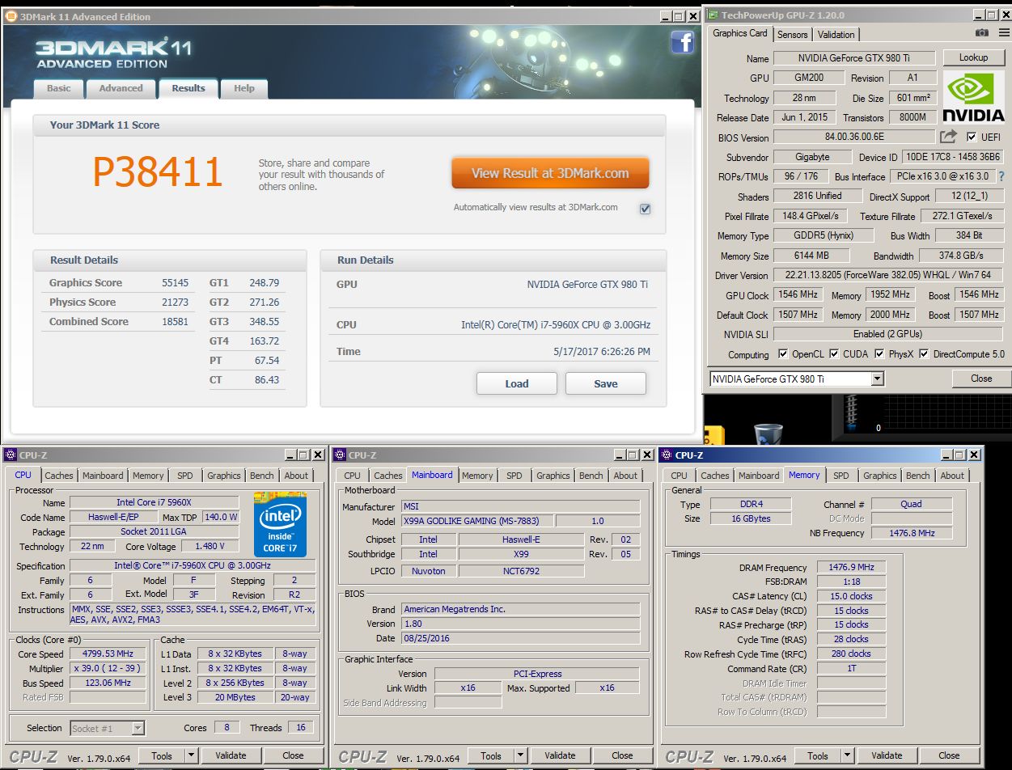Click View Result at 3DMark.com button
Screen dimensions: 1012x770
(550, 173)
